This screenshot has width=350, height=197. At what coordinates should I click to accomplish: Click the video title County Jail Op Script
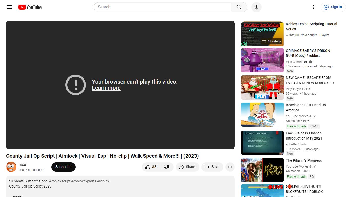click(102, 156)
